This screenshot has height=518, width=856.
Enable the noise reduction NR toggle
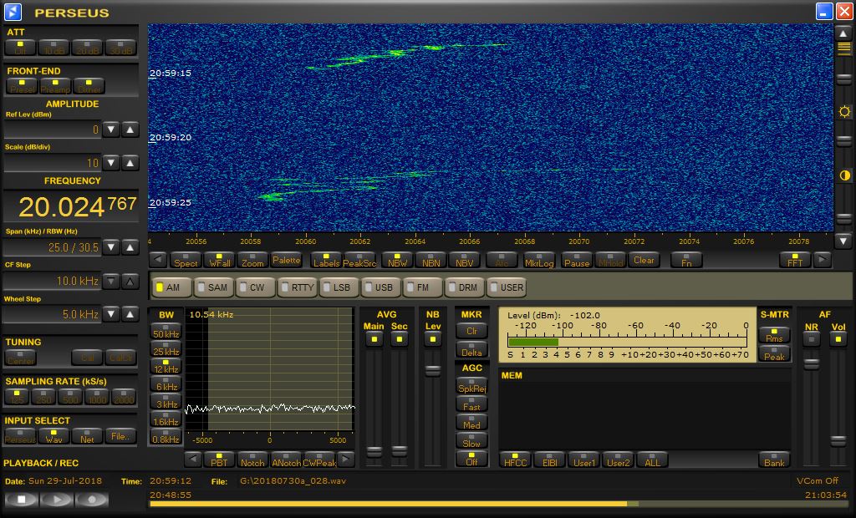click(x=811, y=339)
